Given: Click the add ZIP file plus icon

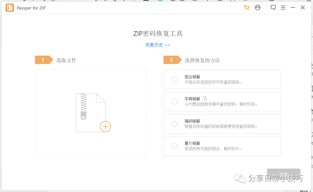Looking at the screenshot, I should (105, 126).
